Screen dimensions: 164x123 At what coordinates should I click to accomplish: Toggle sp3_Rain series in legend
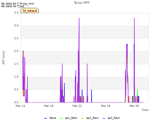click(111, 118)
